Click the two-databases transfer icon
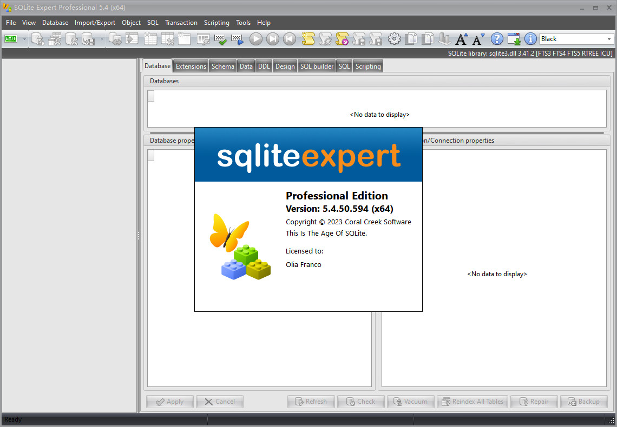The width and height of the screenshot is (617, 427). coord(115,39)
